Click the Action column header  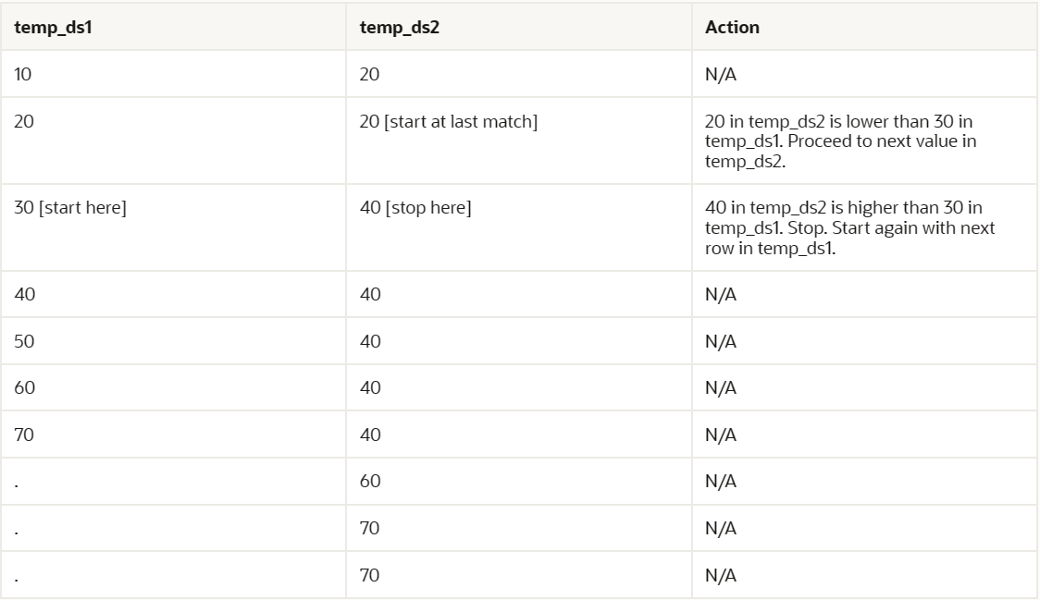[732, 27]
